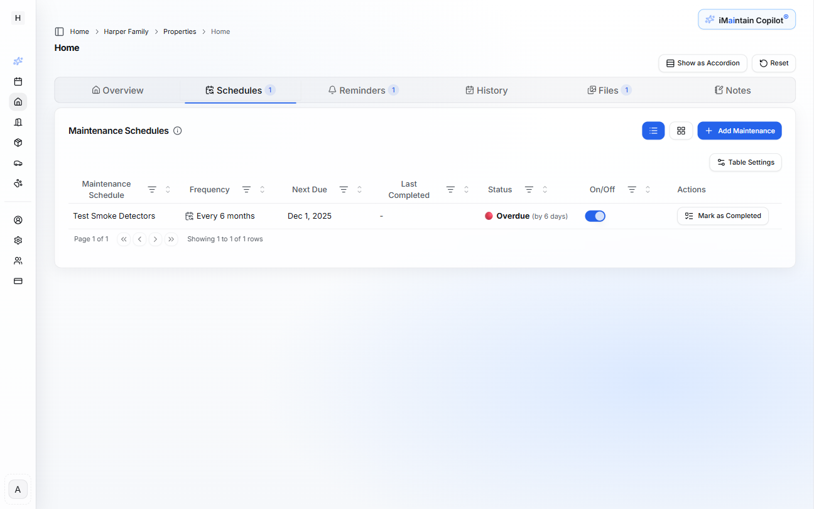Open the History tab
This screenshot has height=509, width=814.
coord(487,90)
